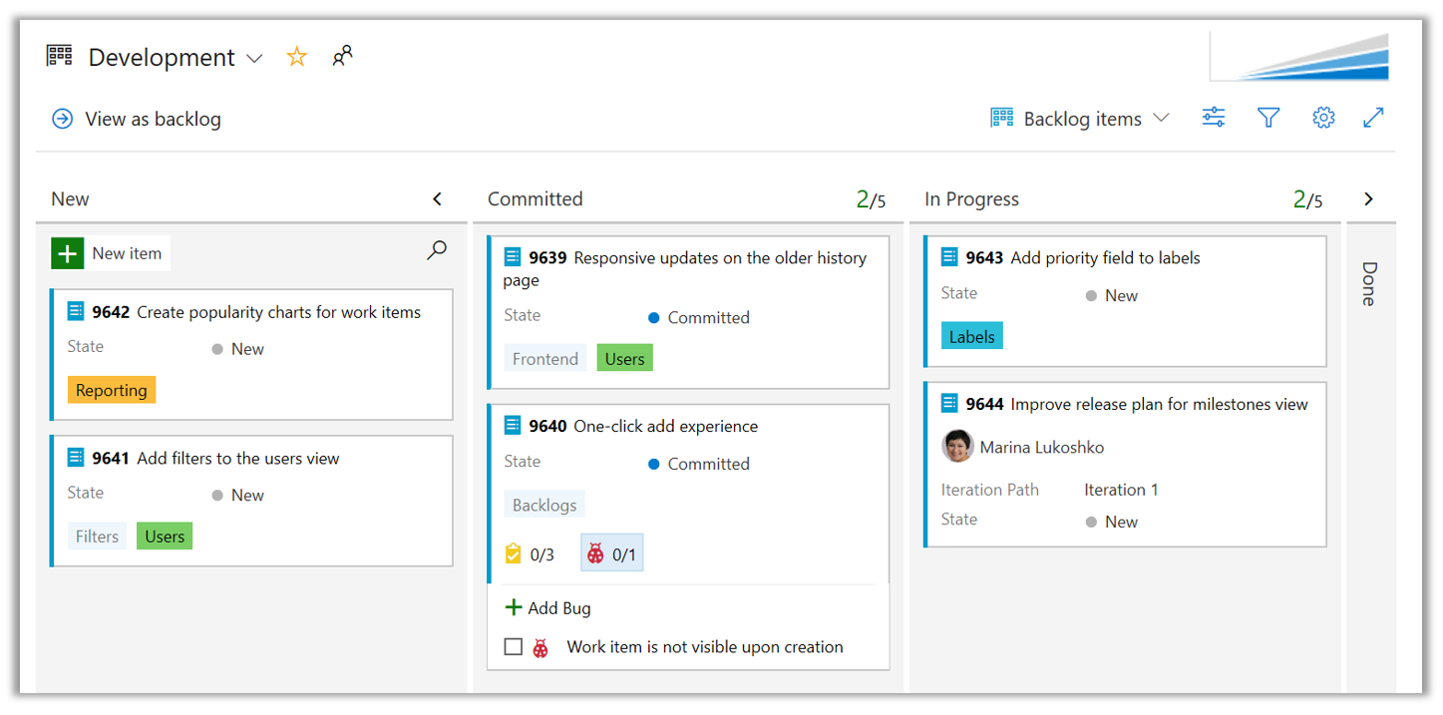Open team members icon in header

pos(342,56)
